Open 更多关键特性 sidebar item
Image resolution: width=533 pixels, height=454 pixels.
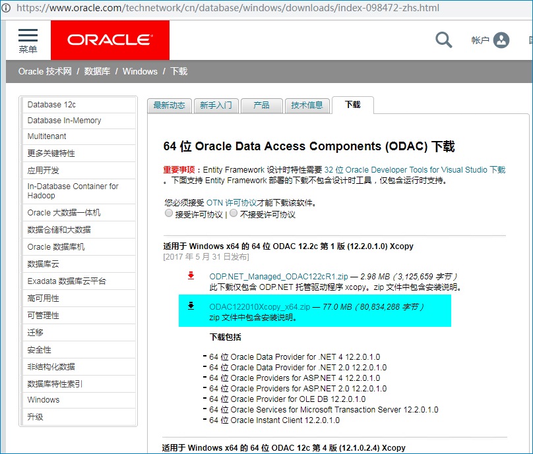click(x=79, y=153)
